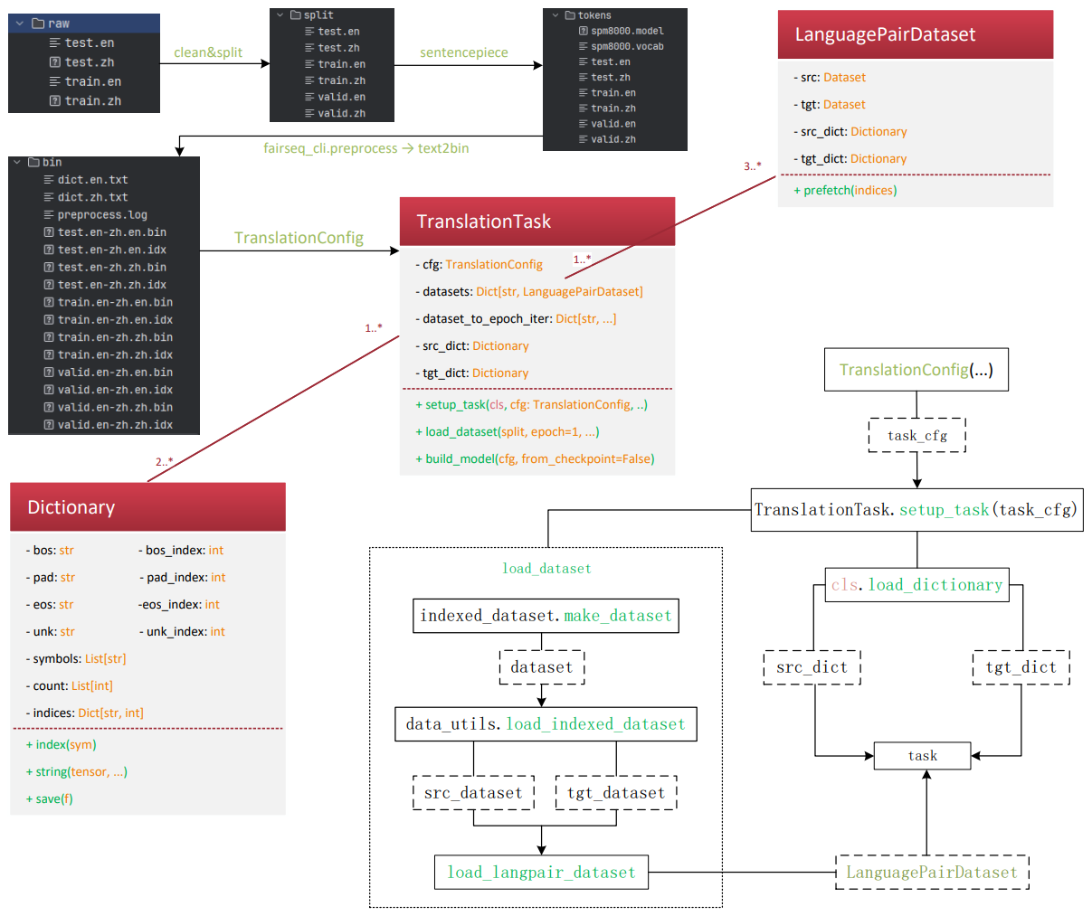Click file icon beside dict.zh.txt
This screenshot has height=916, width=1092.
click(49, 197)
